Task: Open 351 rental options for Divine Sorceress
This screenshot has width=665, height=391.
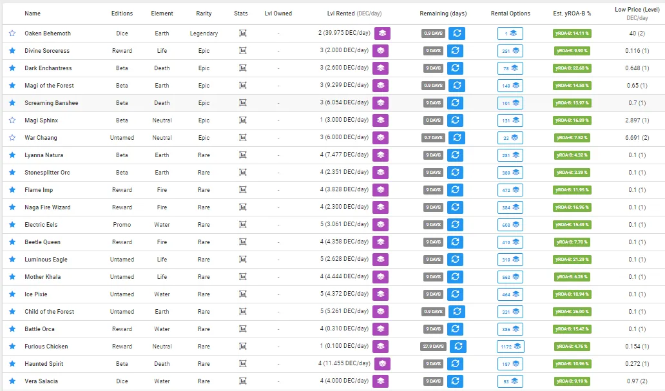Action: click(x=510, y=50)
